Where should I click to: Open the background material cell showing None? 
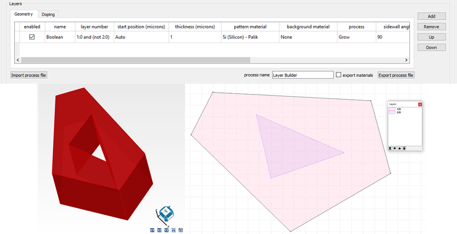pyautogui.click(x=307, y=37)
